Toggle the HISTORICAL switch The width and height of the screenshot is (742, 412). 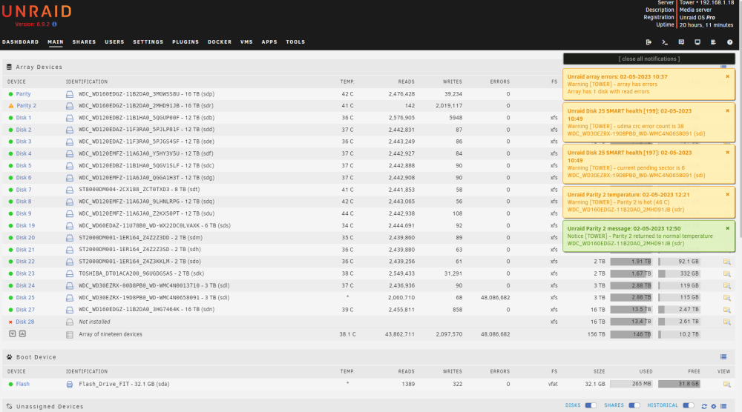(x=689, y=405)
